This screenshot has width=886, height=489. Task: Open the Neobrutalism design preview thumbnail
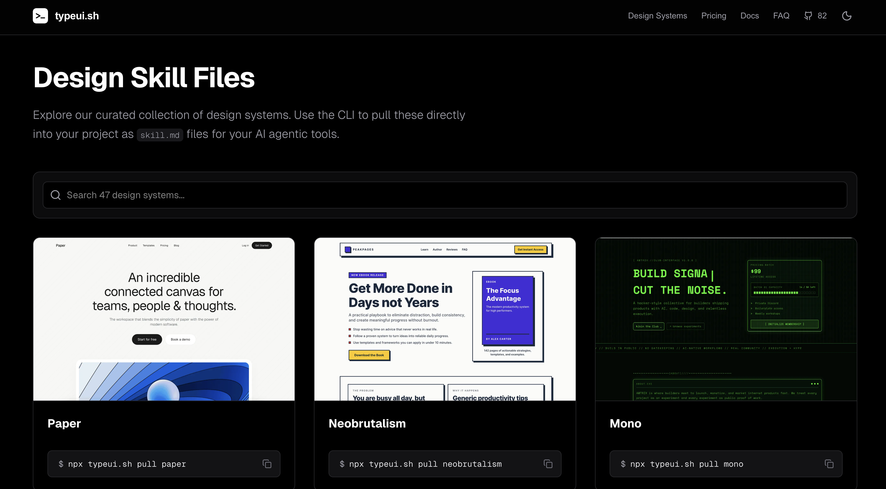click(x=445, y=319)
